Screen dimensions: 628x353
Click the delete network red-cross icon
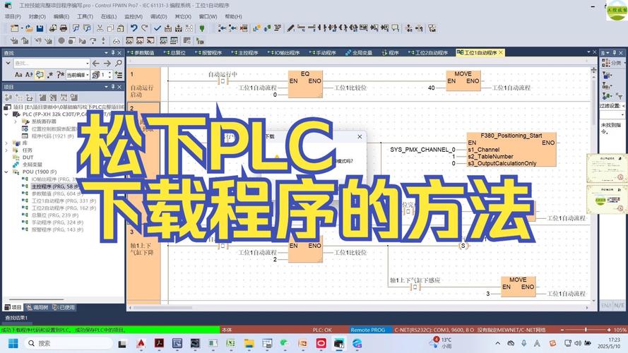pyautogui.click(x=244, y=28)
